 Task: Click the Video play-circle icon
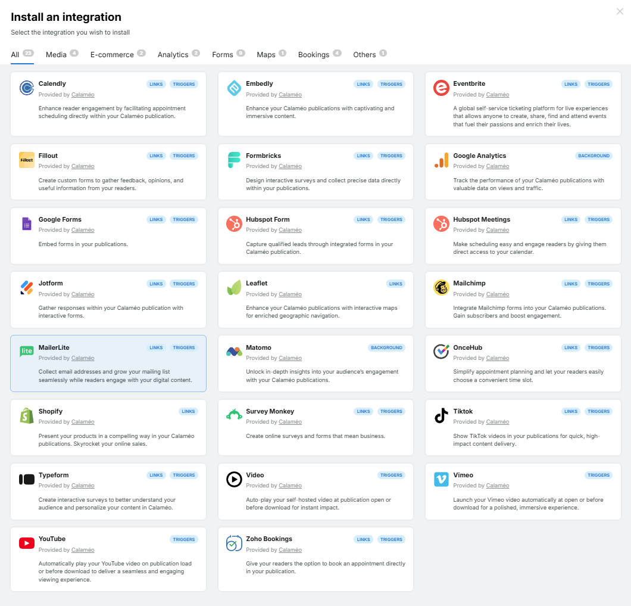coord(234,479)
